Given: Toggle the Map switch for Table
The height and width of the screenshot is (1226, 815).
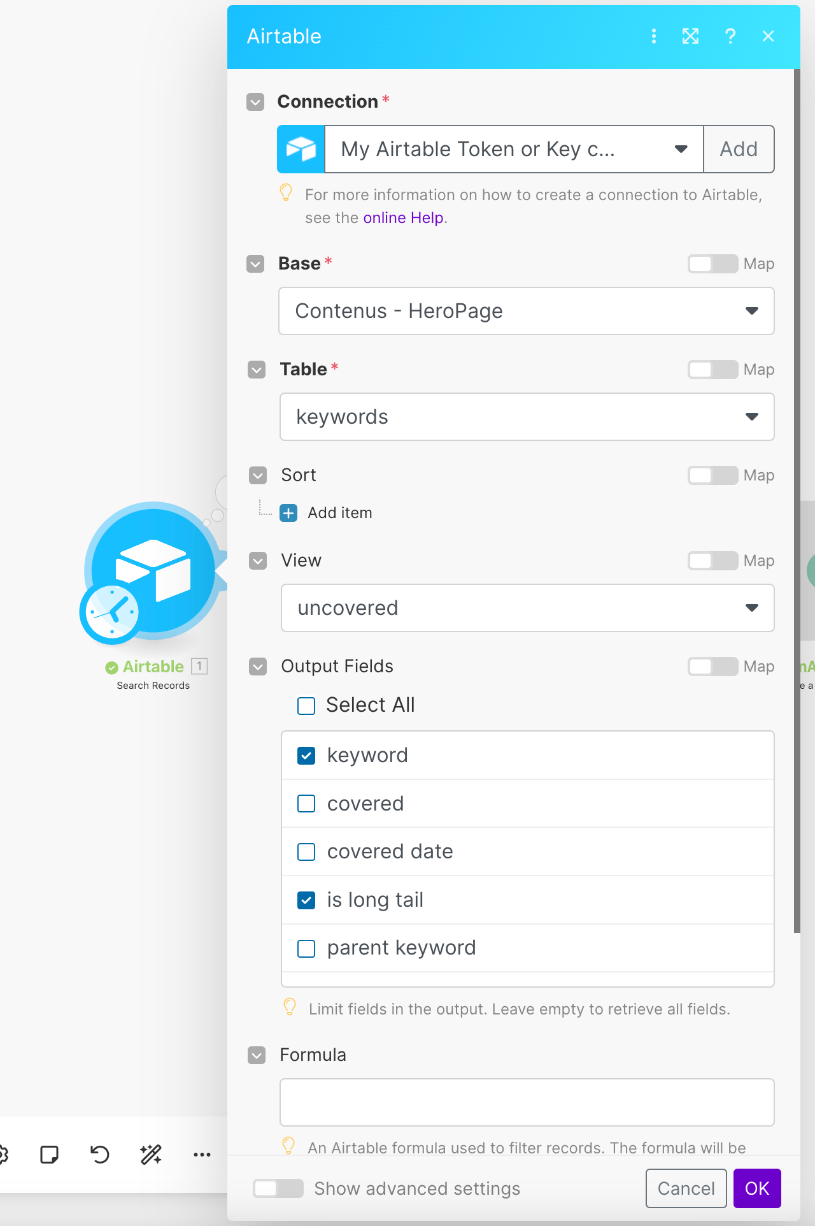Looking at the screenshot, I should [713, 370].
